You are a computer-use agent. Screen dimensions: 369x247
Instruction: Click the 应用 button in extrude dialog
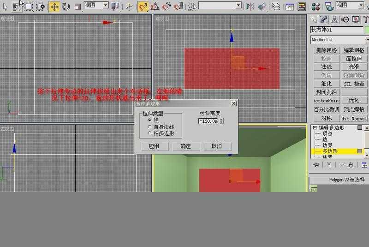click(155, 146)
